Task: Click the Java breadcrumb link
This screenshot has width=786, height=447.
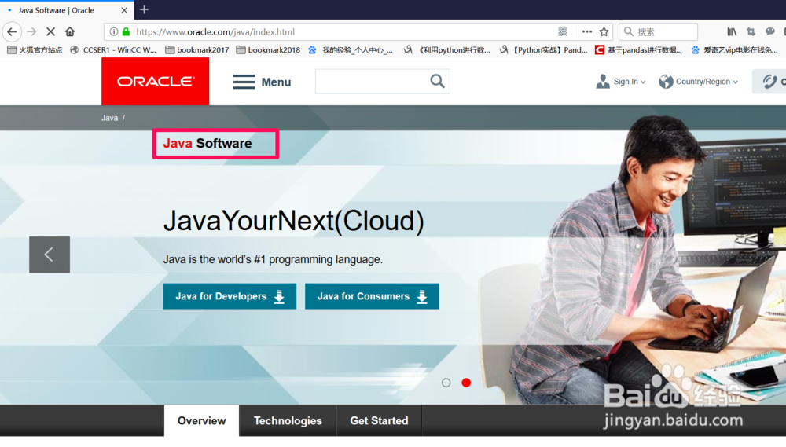Action: 109,119
